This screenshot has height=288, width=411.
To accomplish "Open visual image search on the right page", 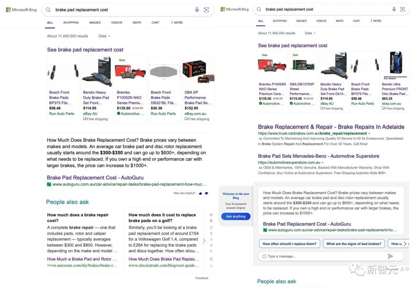I will pyautogui.click(x=403, y=9).
